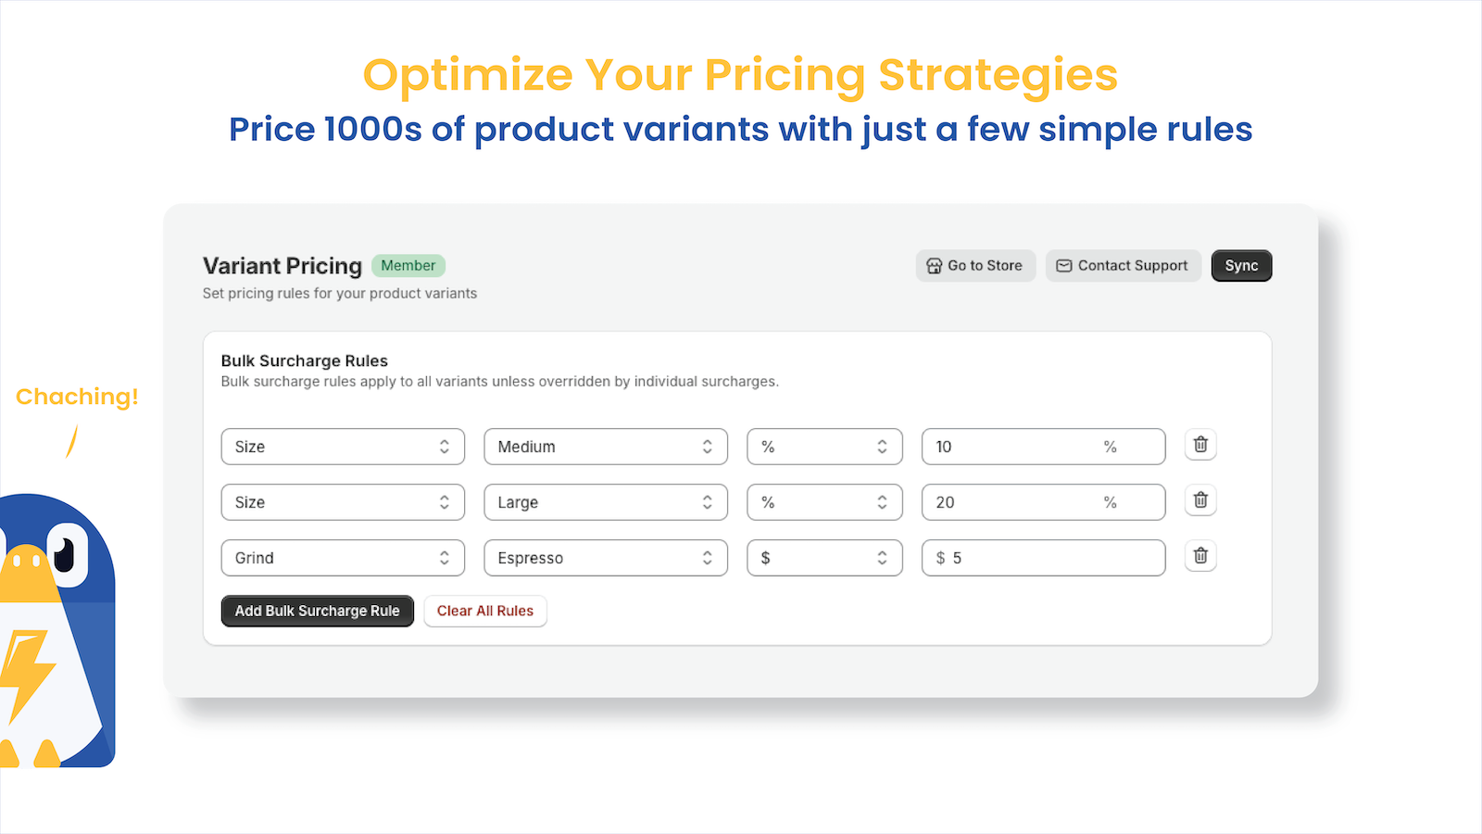Click the trash icon on the first rule row
Viewport: 1482px width, 834px height.
pyautogui.click(x=1199, y=446)
